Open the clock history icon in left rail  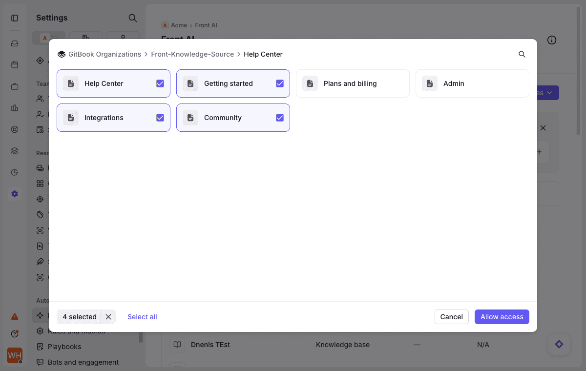[x=15, y=172]
